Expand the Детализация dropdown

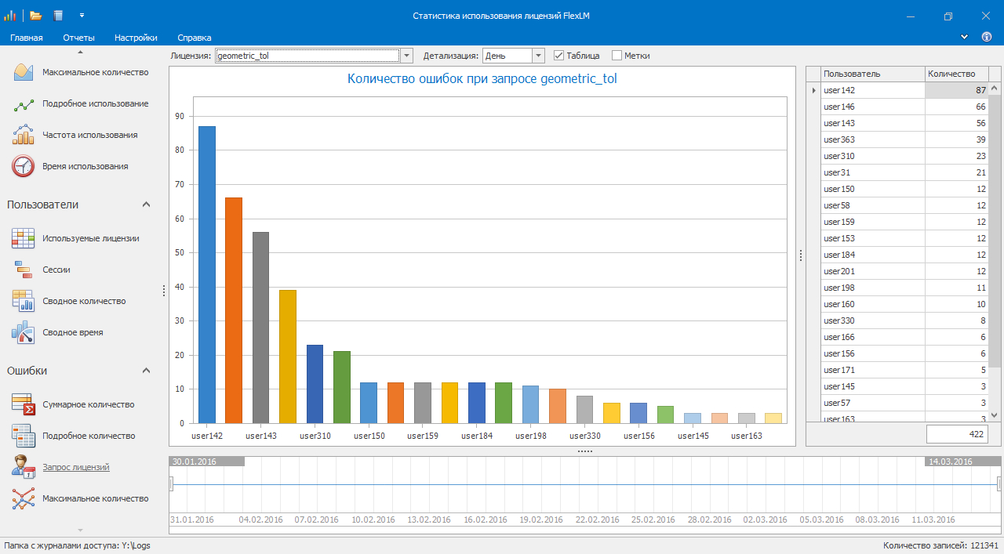click(x=538, y=56)
